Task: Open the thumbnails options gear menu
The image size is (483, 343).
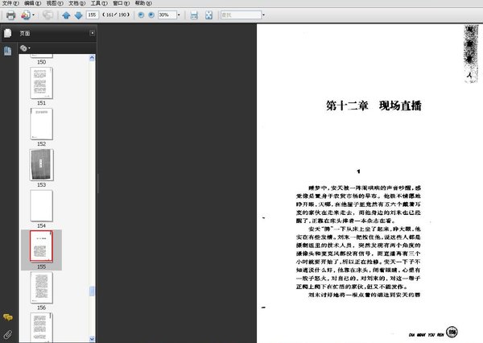Action: coord(25,48)
